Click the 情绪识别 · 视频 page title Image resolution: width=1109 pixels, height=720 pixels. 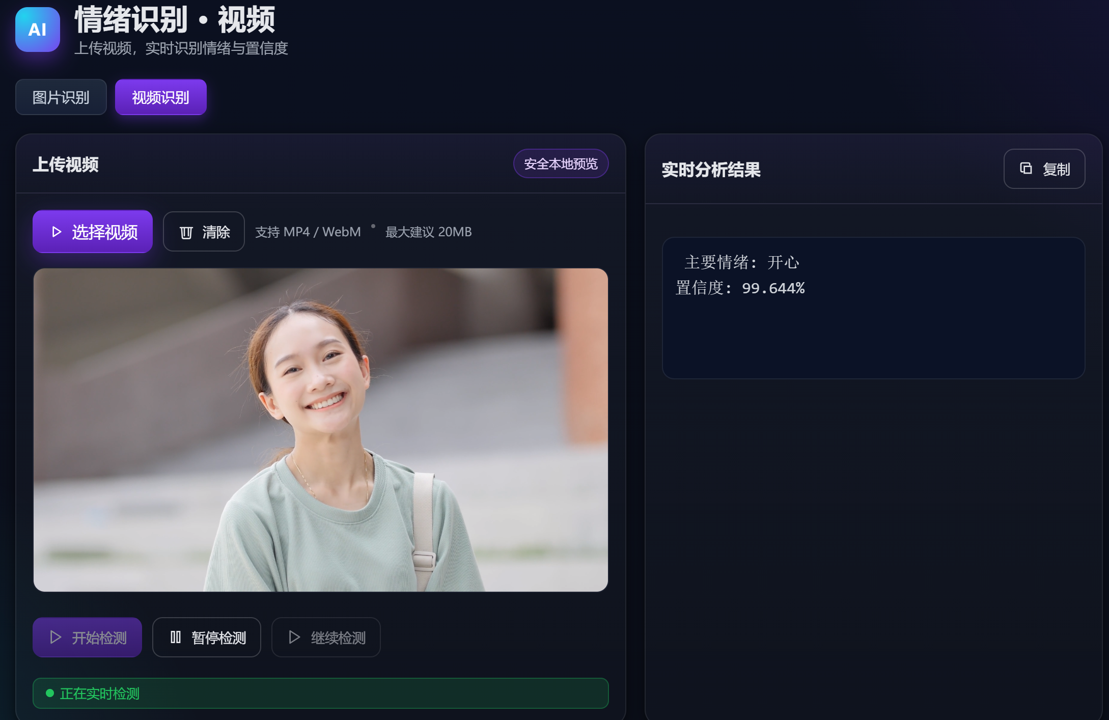(175, 20)
